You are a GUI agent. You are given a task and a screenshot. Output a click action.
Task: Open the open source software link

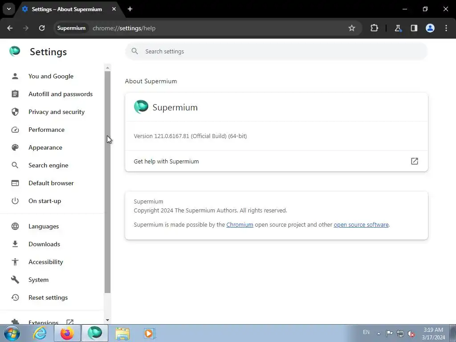pos(361,225)
